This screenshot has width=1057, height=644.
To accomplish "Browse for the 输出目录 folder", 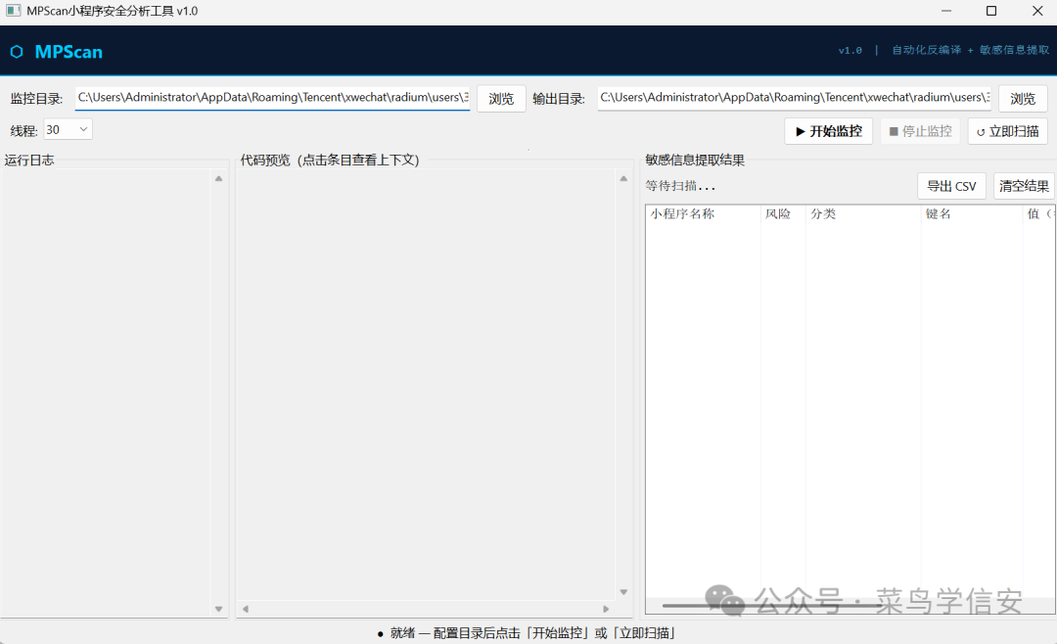I will pos(1023,99).
